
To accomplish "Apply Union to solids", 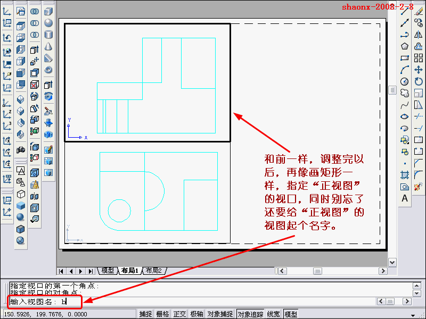I will (35, 11).
